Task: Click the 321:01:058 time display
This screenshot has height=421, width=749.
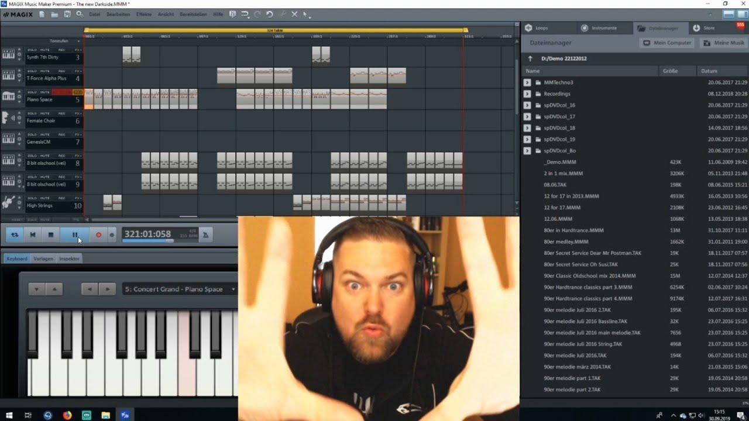Action: point(147,234)
